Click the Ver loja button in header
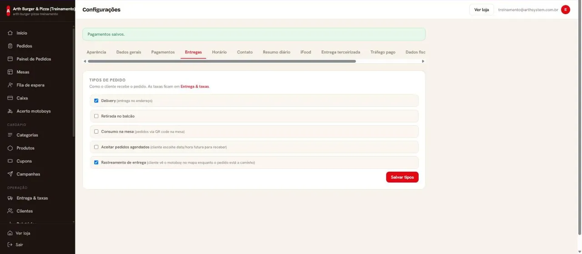582x254 pixels. (482, 10)
